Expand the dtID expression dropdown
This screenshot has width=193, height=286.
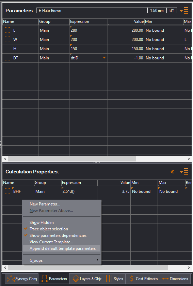click(104, 58)
